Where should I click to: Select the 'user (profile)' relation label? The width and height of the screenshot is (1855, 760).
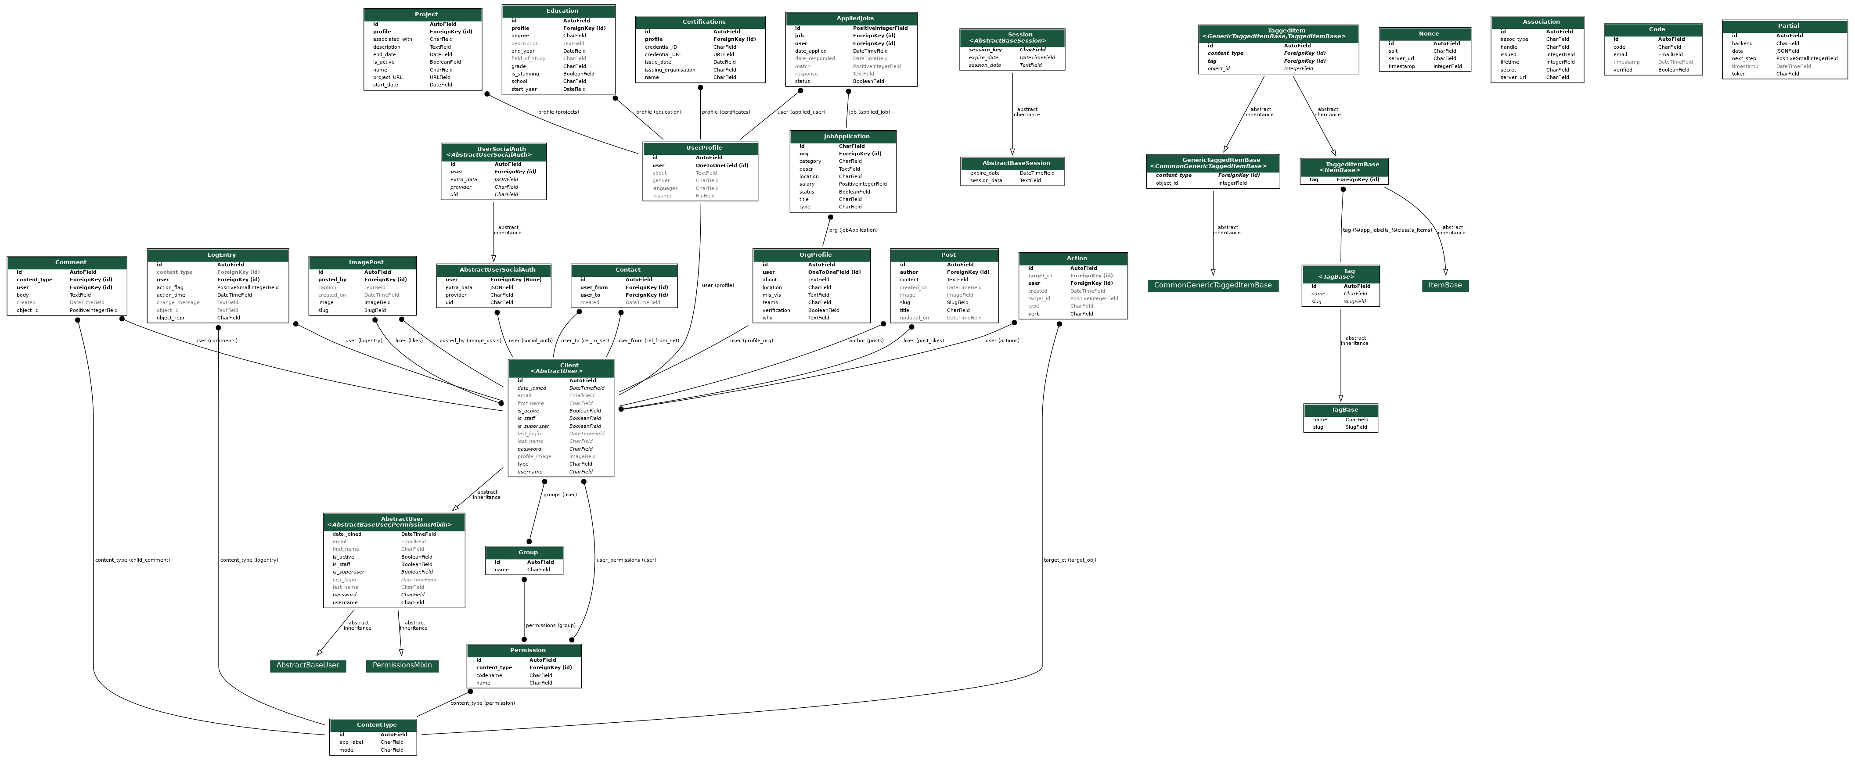point(718,286)
